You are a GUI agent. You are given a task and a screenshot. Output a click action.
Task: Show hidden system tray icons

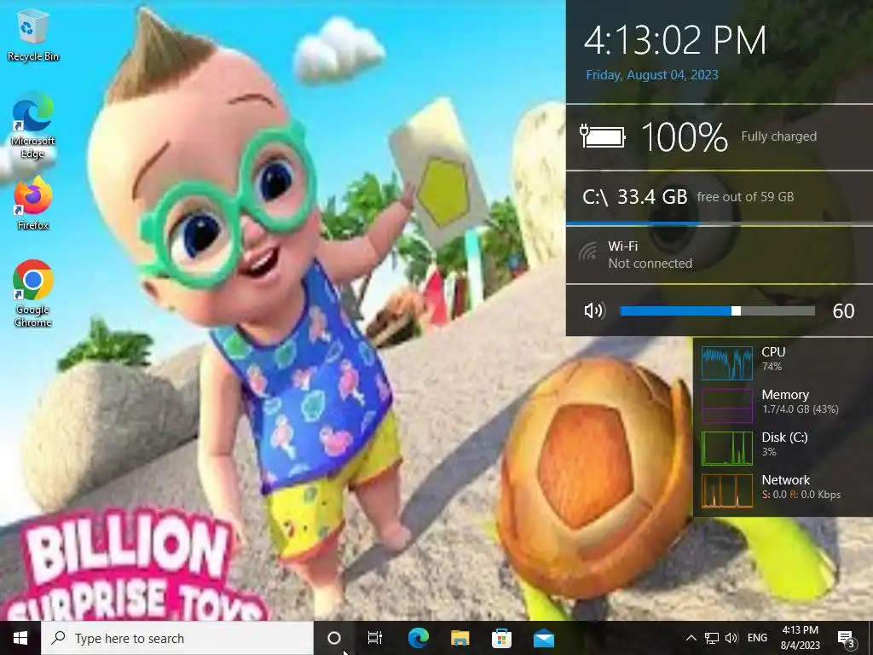click(691, 638)
